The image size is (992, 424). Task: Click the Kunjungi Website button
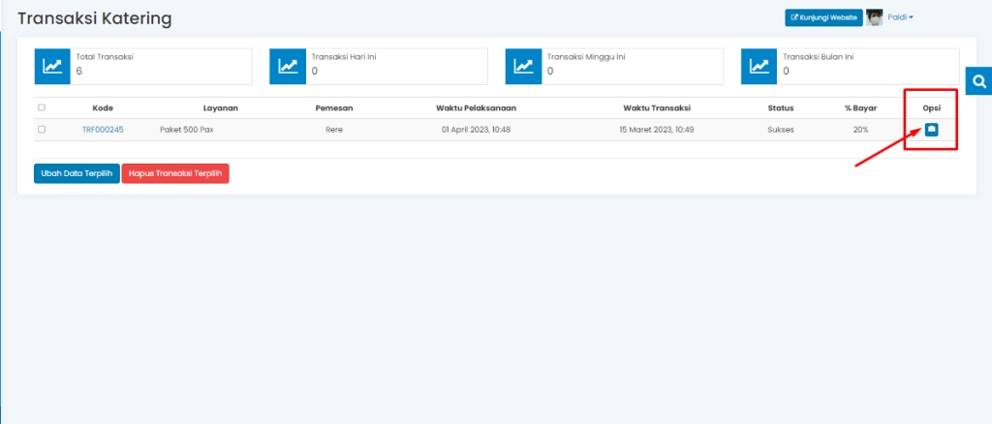(x=823, y=17)
